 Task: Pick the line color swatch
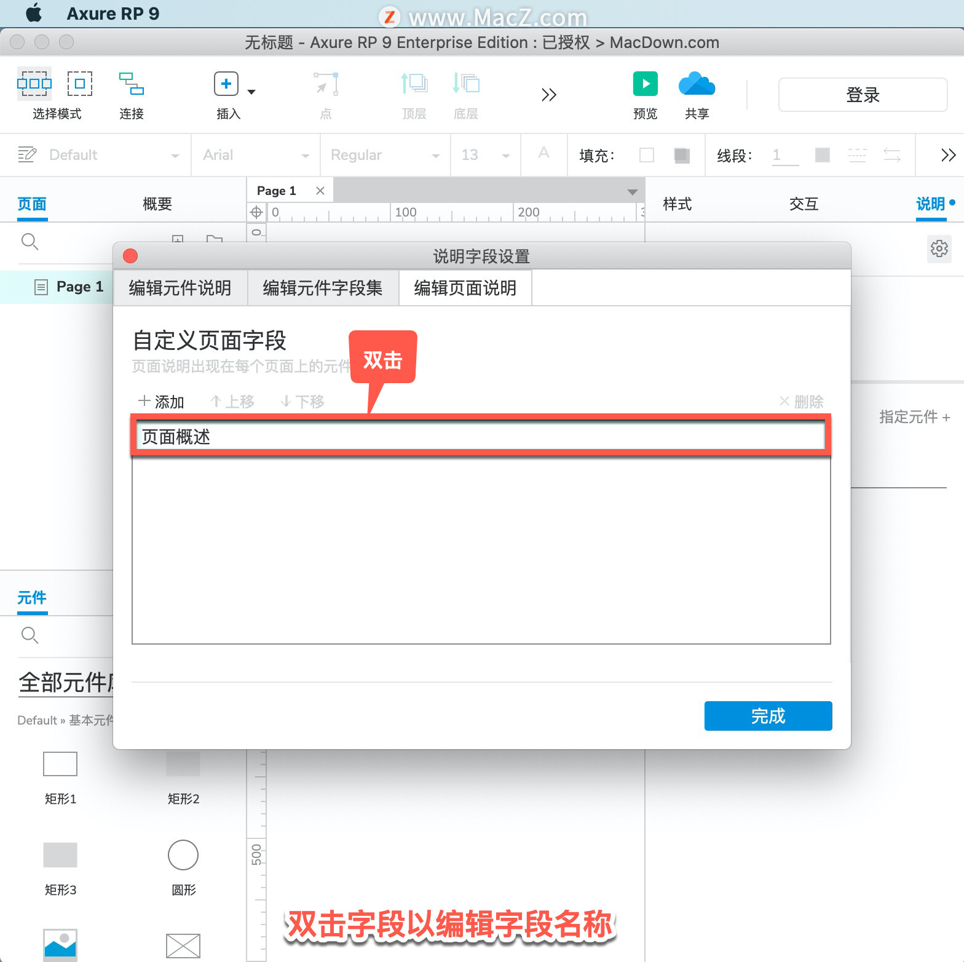coord(823,155)
